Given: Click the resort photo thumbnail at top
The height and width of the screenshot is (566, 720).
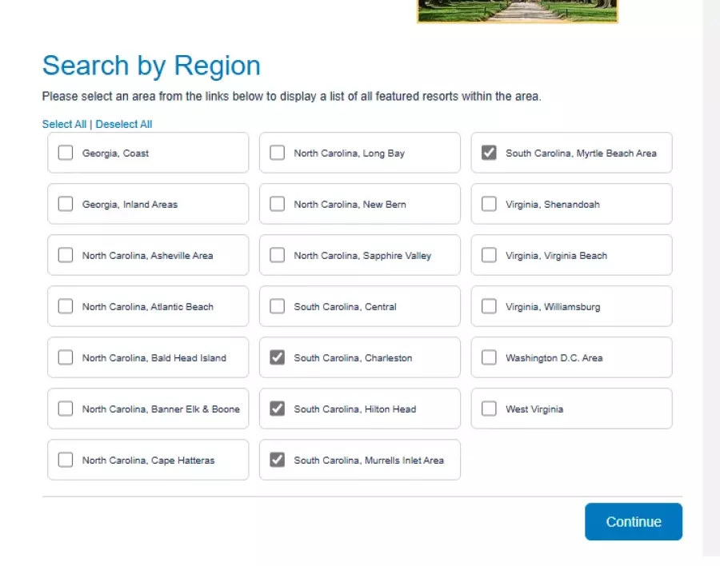Looking at the screenshot, I should [517, 11].
